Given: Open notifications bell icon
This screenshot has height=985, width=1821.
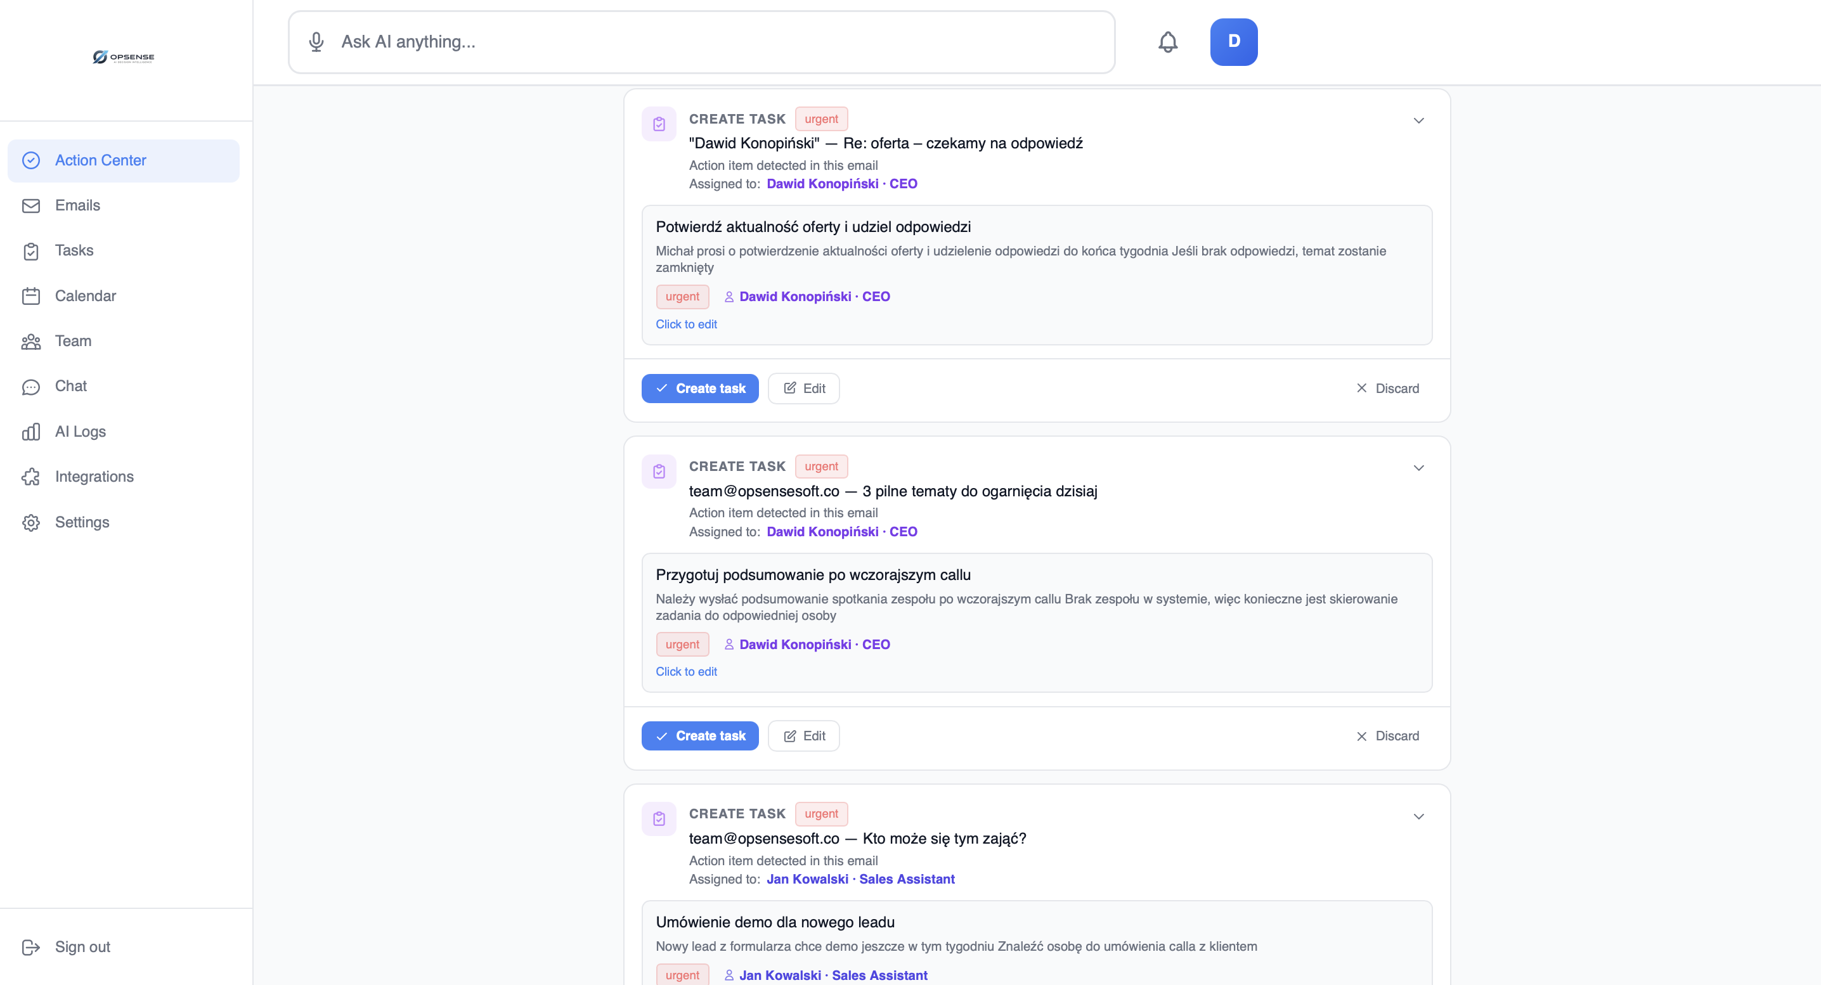Looking at the screenshot, I should pos(1167,42).
